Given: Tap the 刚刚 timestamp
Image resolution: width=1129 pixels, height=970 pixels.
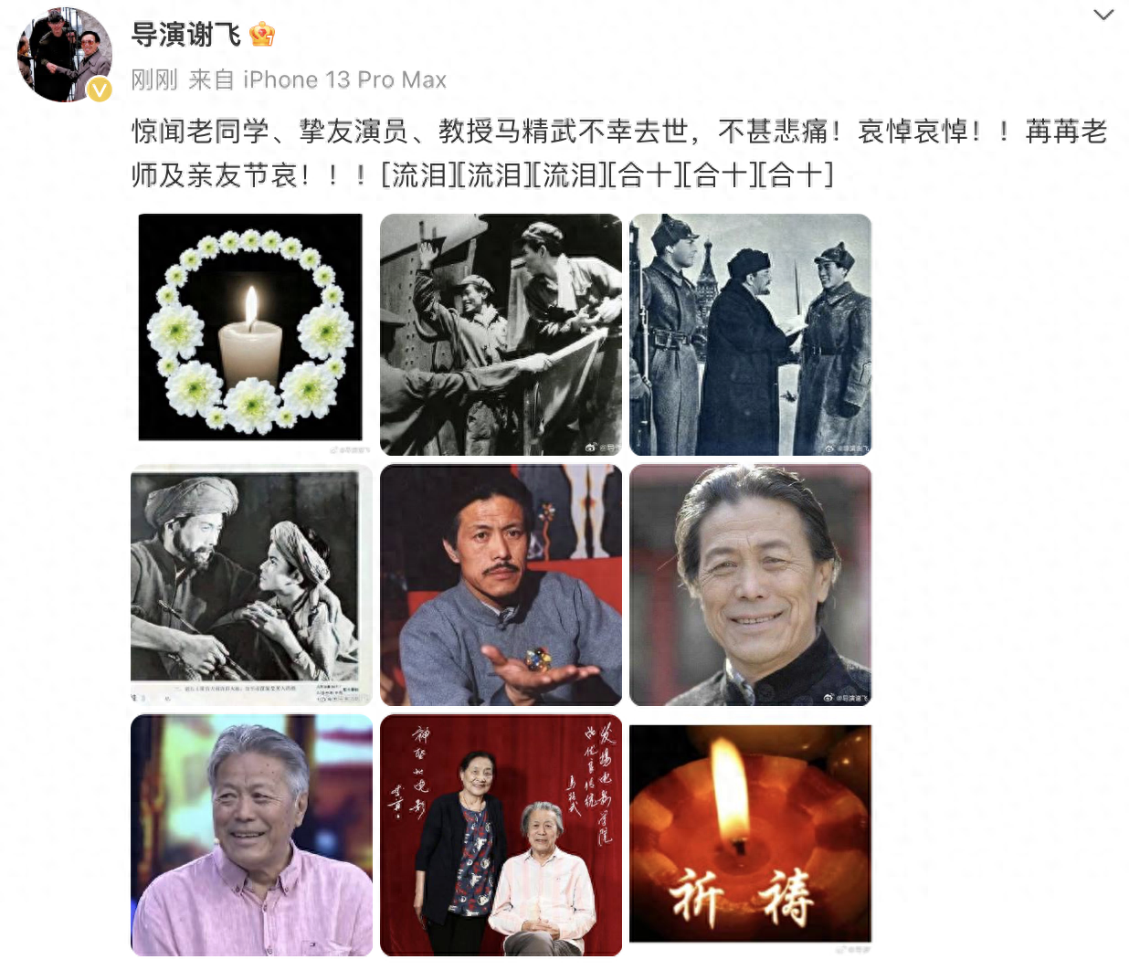Looking at the screenshot, I should 154,80.
